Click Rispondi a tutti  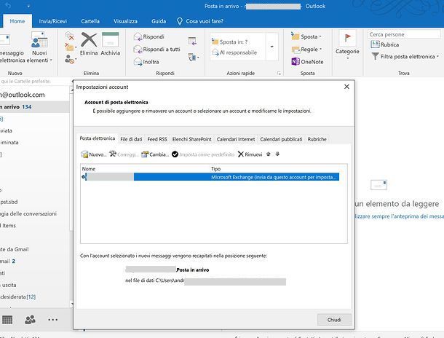point(157,50)
